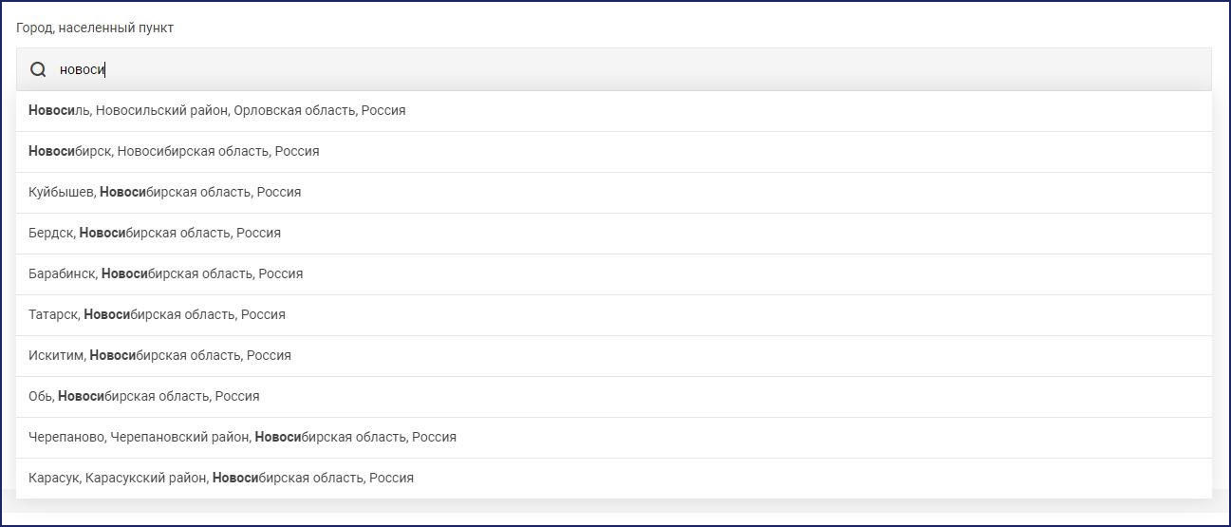Select the last suggestion in the dropdown
Viewport: 1231px width, 527px height.
pos(614,479)
